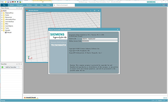168x102 pixels.
Task: Click the TX application logo icon
Action: tap(2, 2)
